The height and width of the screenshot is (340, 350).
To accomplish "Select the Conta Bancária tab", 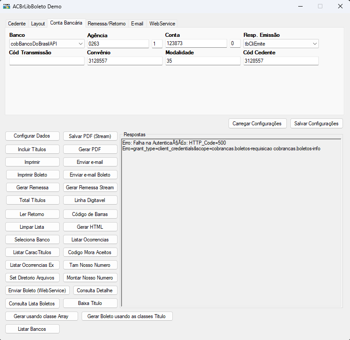I will [66, 23].
